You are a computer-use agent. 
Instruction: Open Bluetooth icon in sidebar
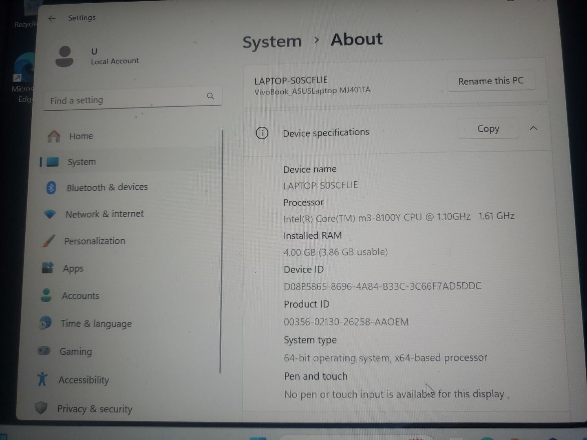[x=51, y=188]
